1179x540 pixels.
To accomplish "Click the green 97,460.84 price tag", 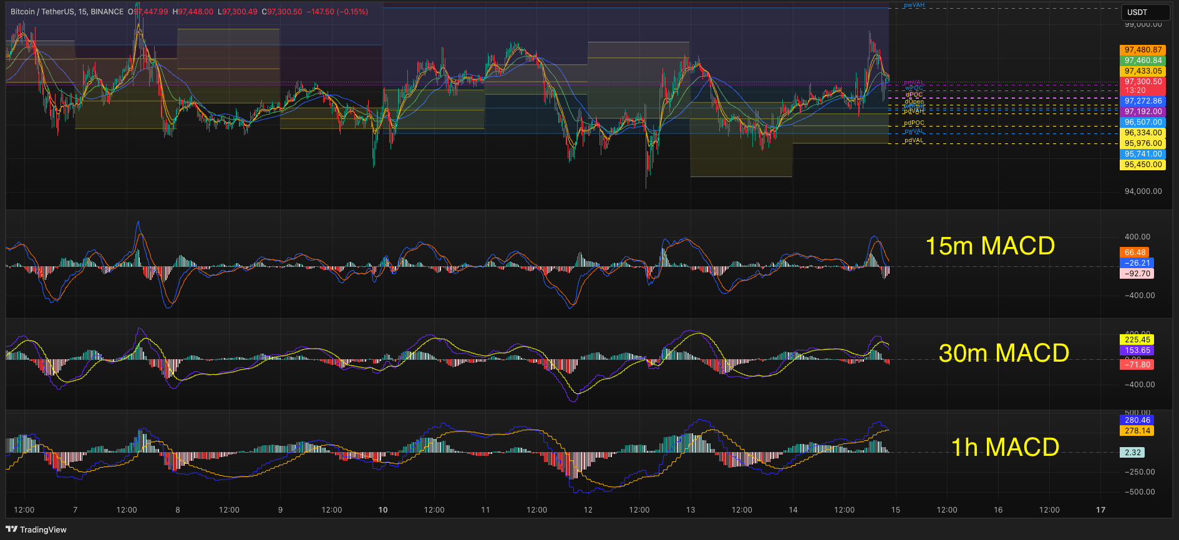I will coord(1143,60).
